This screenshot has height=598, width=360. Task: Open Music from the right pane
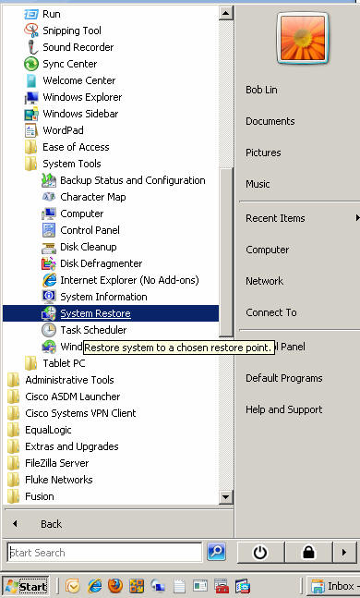(258, 184)
